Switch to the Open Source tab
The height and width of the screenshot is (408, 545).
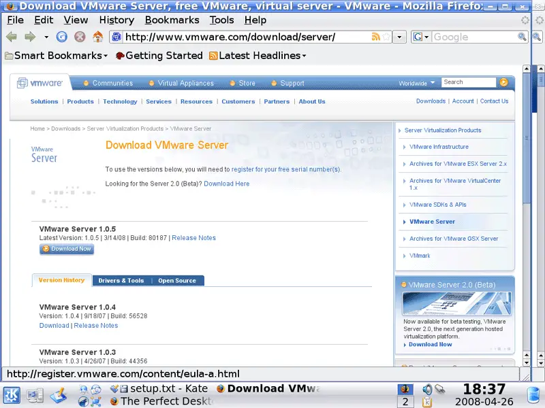(x=177, y=281)
